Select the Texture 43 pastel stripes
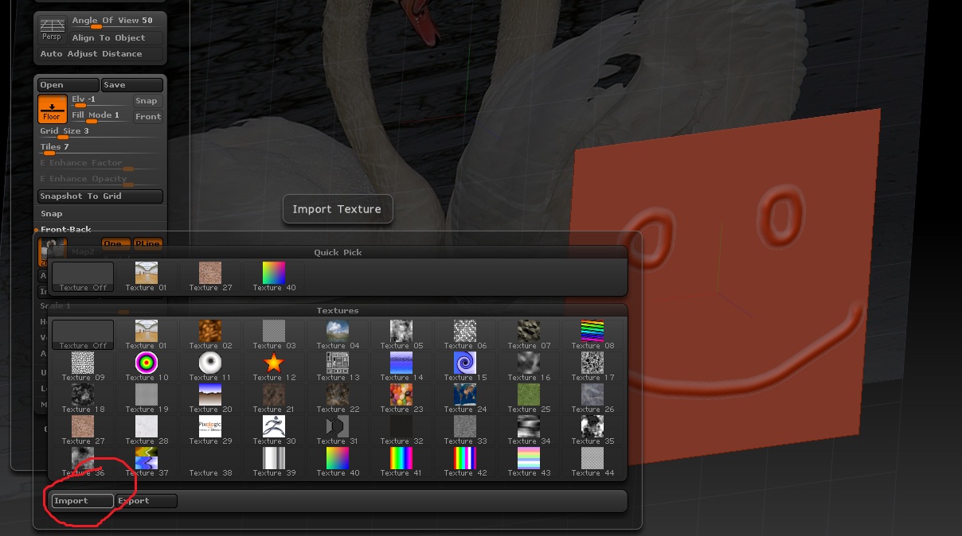 (529, 462)
